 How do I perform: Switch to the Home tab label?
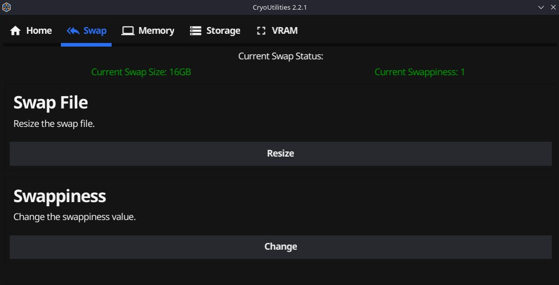(39, 31)
